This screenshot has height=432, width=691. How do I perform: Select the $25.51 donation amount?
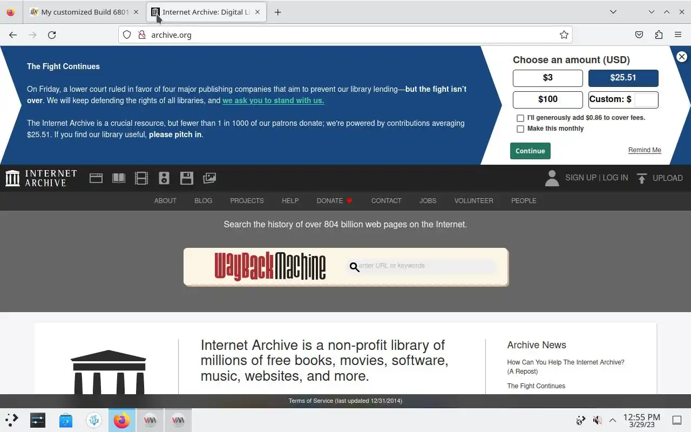[624, 78]
